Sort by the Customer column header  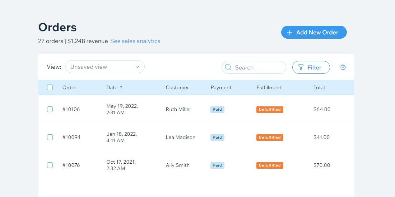(177, 87)
